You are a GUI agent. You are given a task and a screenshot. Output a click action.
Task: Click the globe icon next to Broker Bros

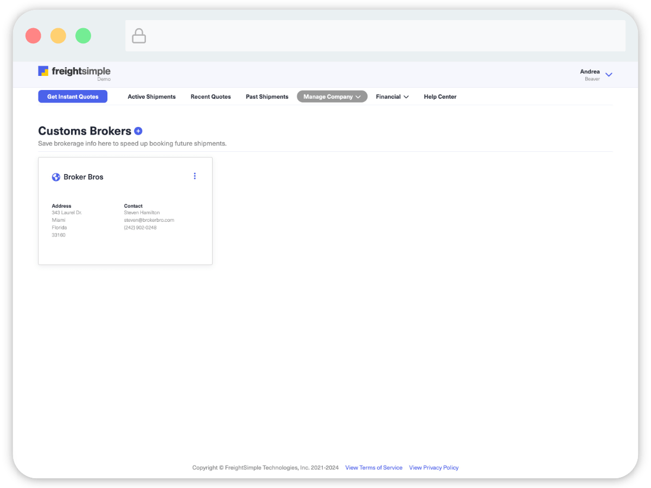pos(56,177)
